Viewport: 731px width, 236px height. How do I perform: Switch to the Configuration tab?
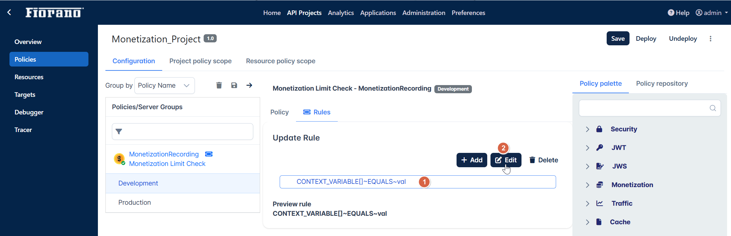click(x=134, y=61)
